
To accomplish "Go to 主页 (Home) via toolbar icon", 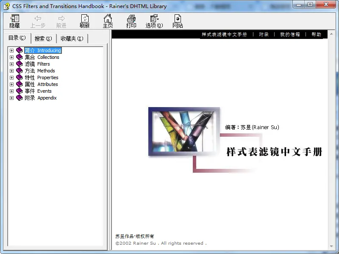I will click(x=108, y=21).
